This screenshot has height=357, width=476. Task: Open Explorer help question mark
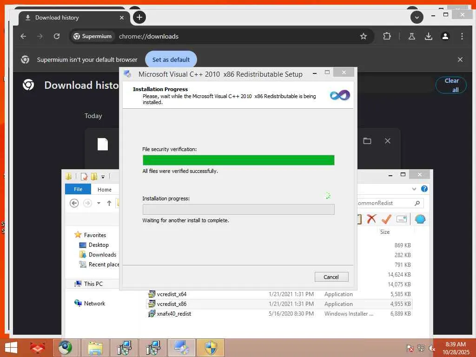pos(424,189)
